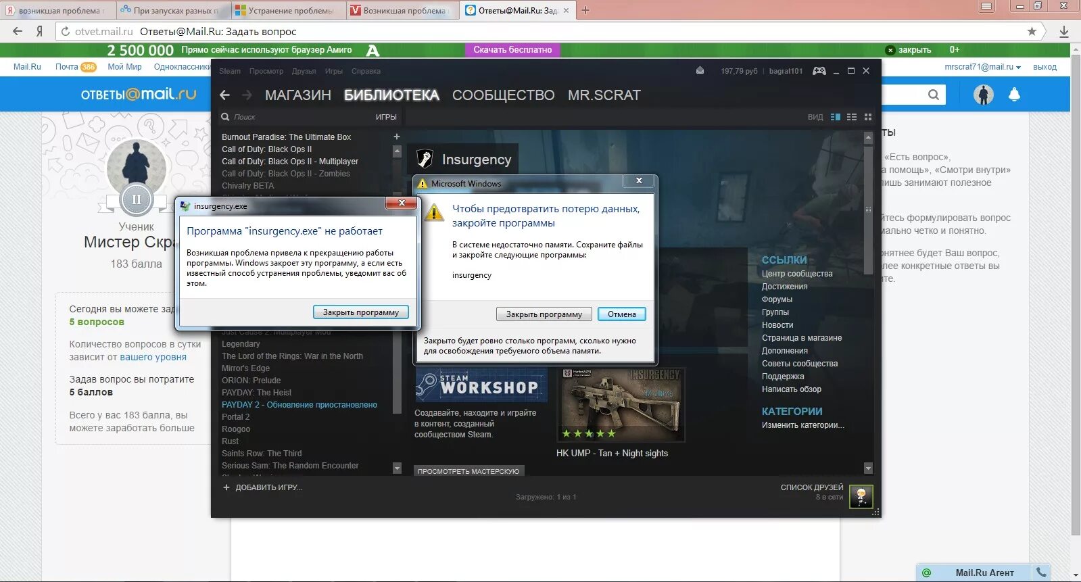Open Справка menu in Steam
Viewport: 1081px width, 582px height.
click(366, 71)
